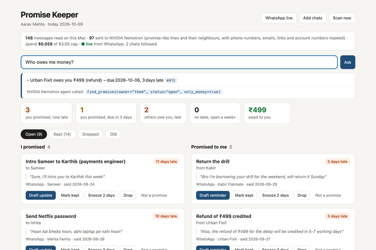Click the find_promises agent call code
This screenshot has height=250, width=376.
pyautogui.click(x=153, y=92)
